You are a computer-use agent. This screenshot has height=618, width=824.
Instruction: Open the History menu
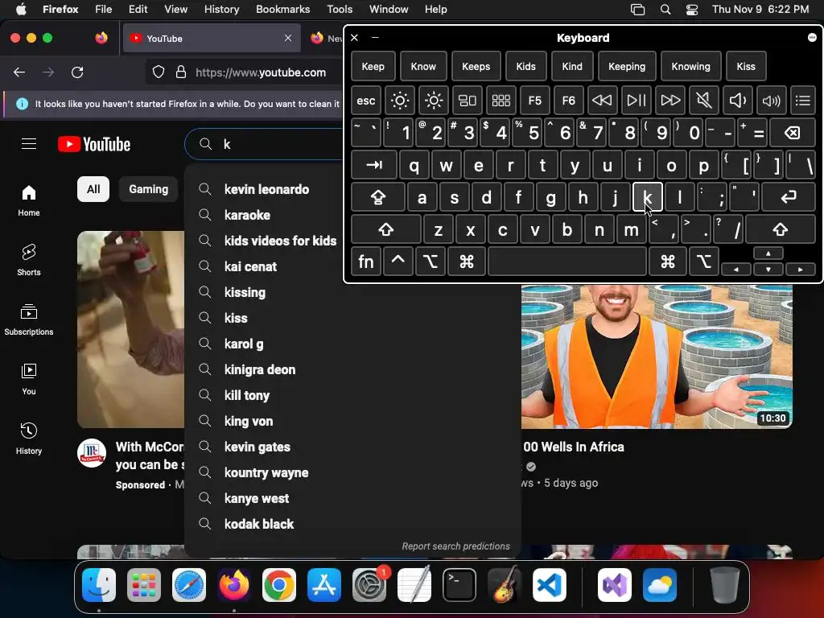(221, 9)
